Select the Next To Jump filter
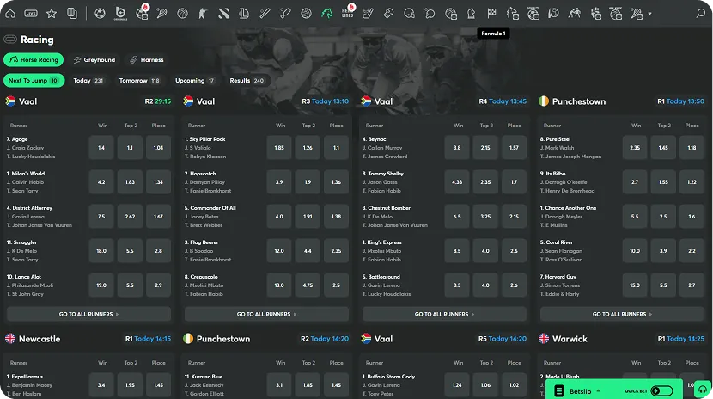The width and height of the screenshot is (713, 399). coord(34,81)
